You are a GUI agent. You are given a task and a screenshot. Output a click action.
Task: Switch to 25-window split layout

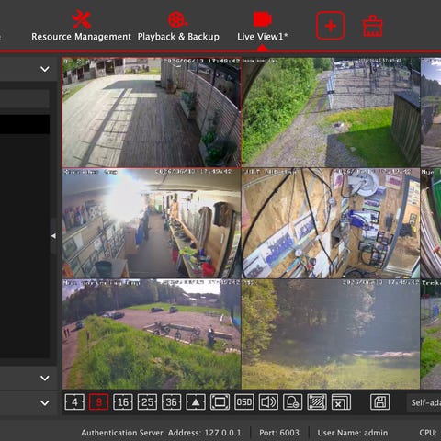[x=147, y=401]
